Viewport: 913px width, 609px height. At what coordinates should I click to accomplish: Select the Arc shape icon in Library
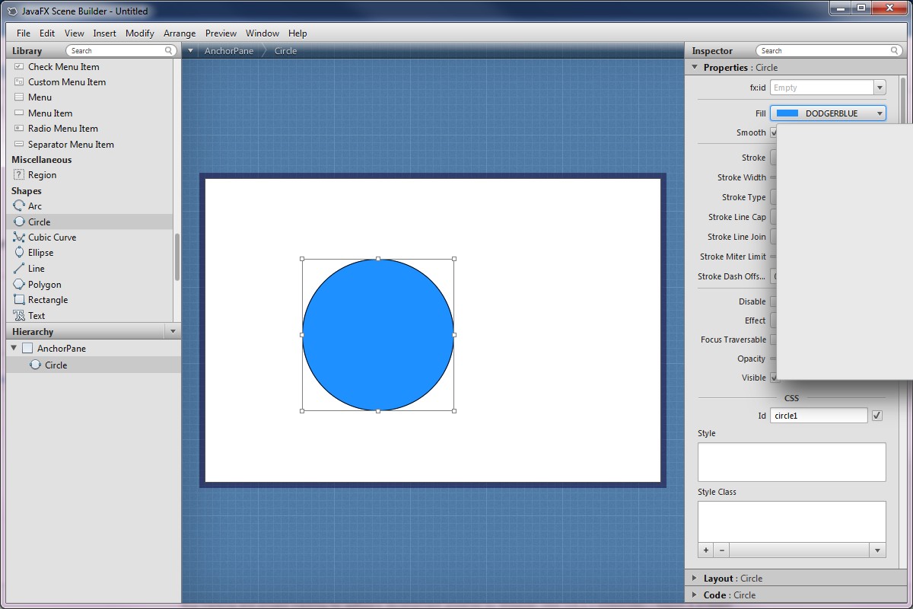(x=19, y=206)
